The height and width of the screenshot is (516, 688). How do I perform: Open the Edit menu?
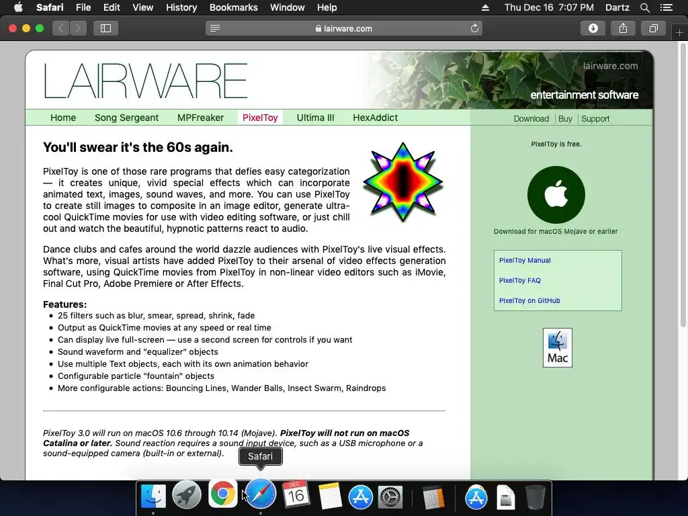click(112, 7)
